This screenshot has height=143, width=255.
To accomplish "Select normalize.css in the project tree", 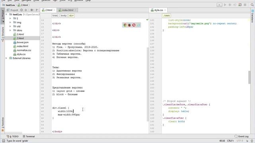I will tap(24, 50).
